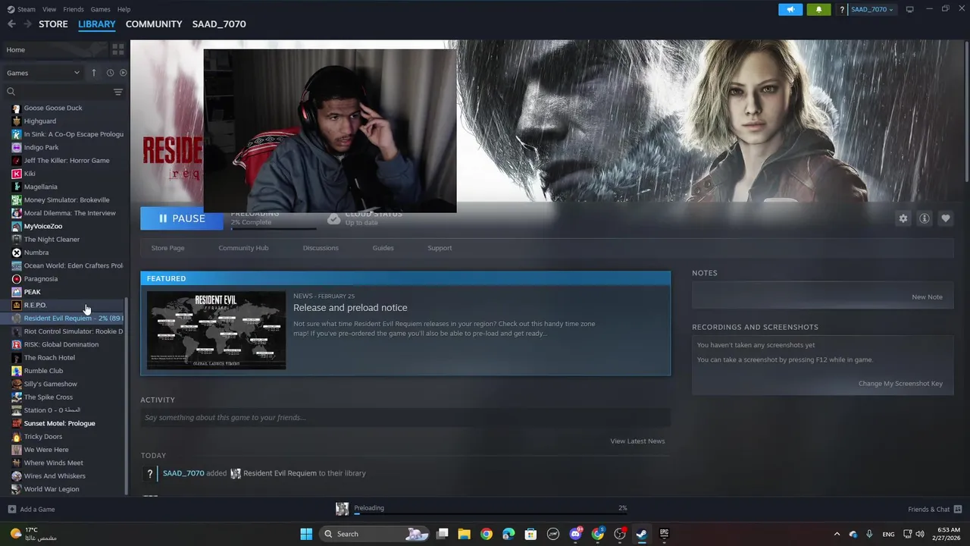Switch library to grid collections view
Image resolution: width=970 pixels, height=546 pixels.
click(x=118, y=49)
